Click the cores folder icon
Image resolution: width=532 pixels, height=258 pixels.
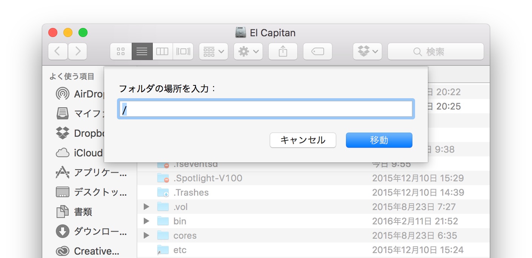(163, 235)
